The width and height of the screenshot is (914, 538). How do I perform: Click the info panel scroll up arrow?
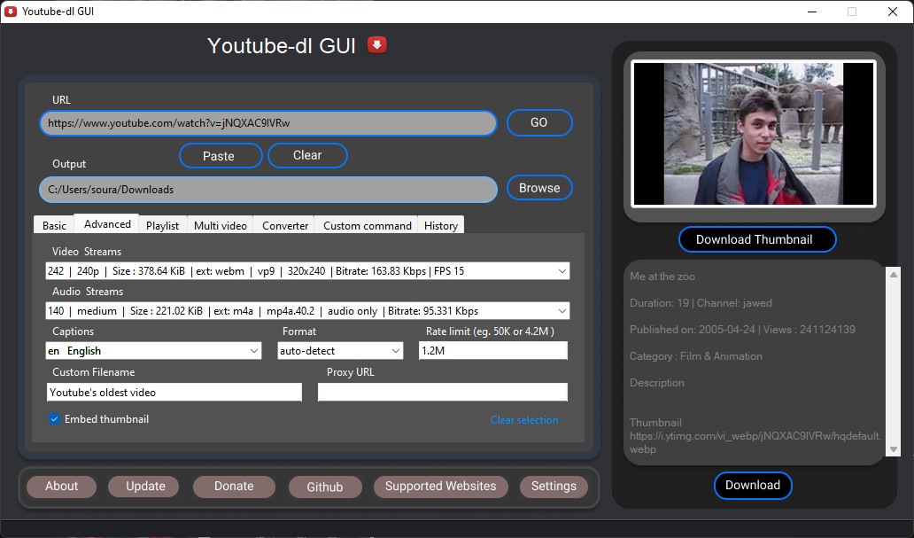point(893,274)
